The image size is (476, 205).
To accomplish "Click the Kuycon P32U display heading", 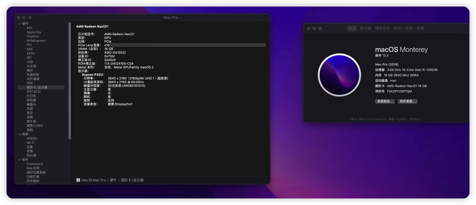I will [93, 74].
